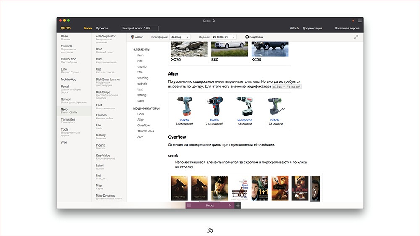This screenshot has width=420, height=236.
Task: Switch to the Блоки menu item
Action: tap(88, 28)
